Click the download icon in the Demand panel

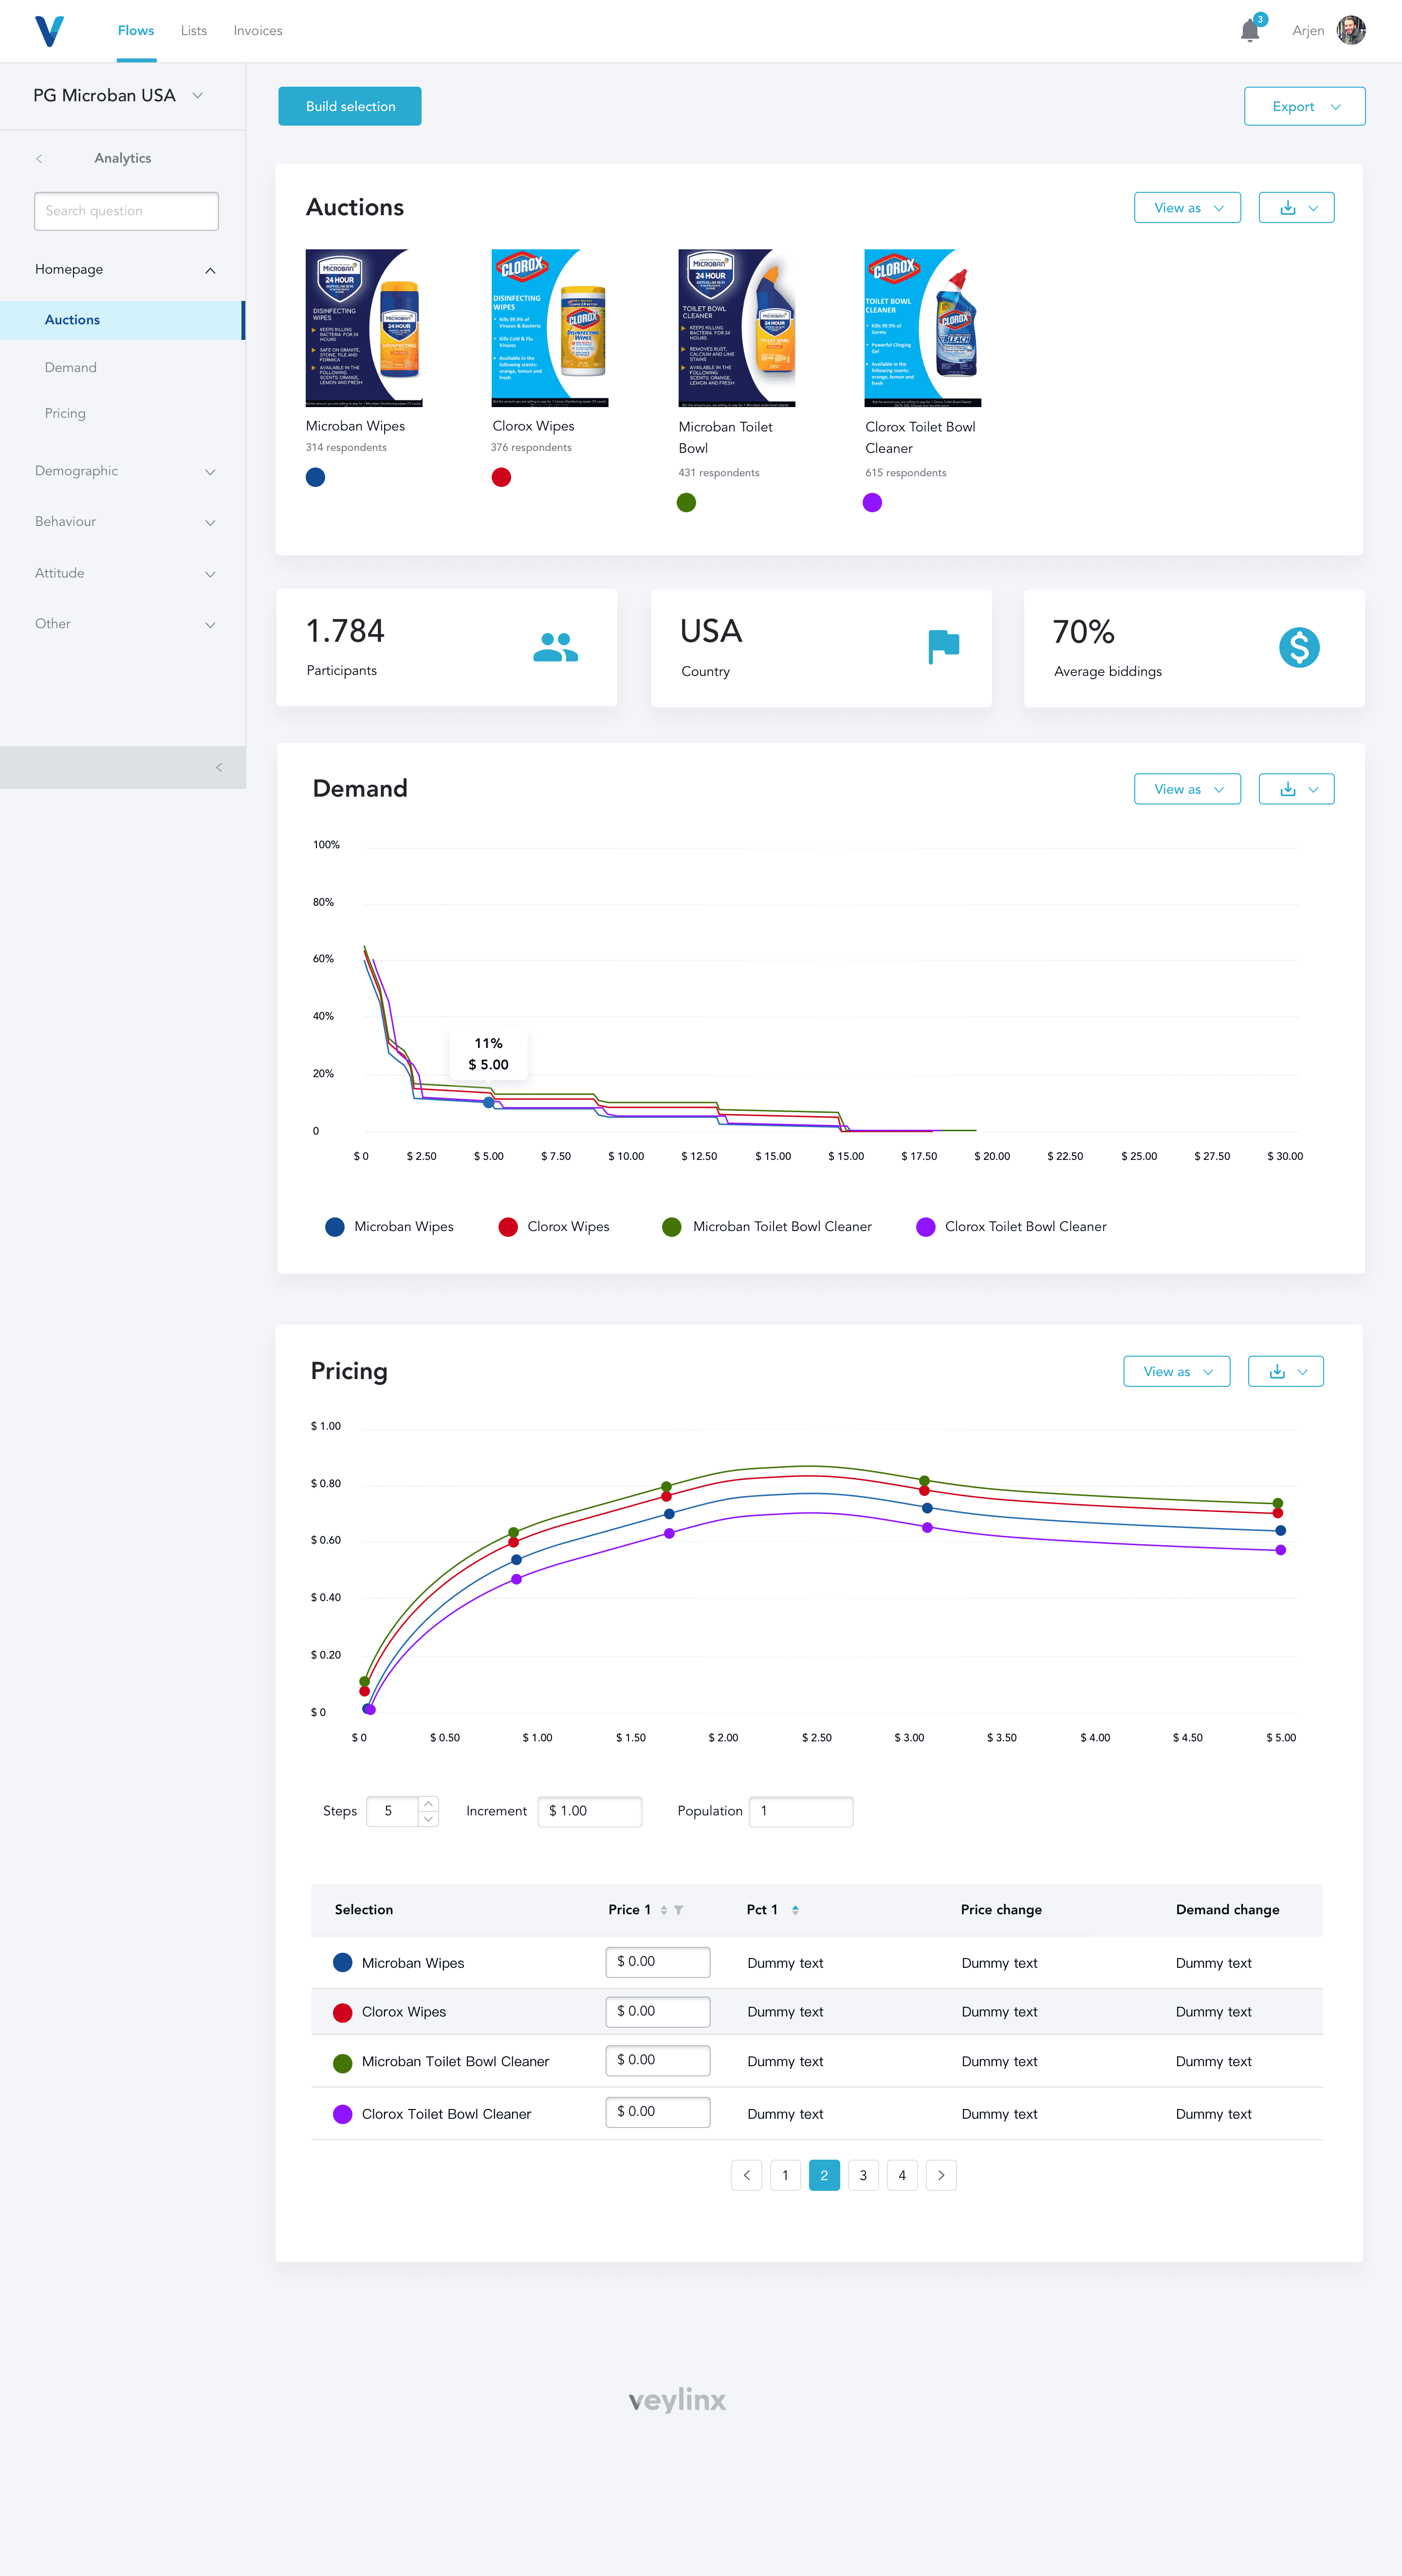[1288, 789]
